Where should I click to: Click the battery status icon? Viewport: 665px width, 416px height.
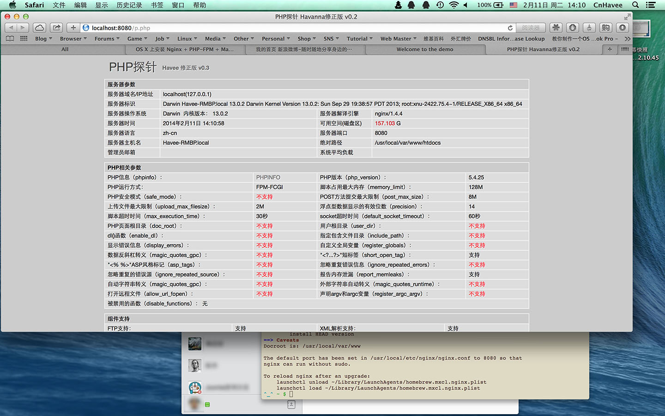[499, 5]
